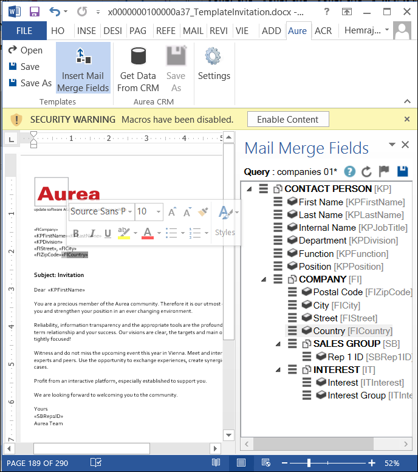
Task: Open Word help question mark
Action: 327,12
